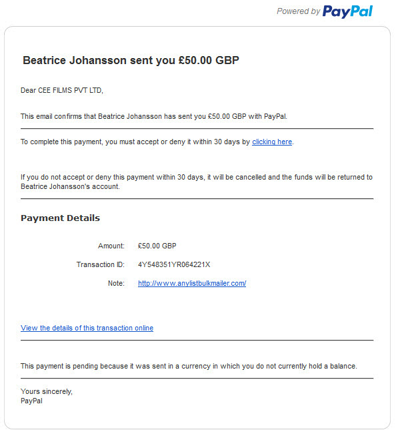Click the PayPal signature text at bottom
This screenshot has height=430, width=396.
31,401
